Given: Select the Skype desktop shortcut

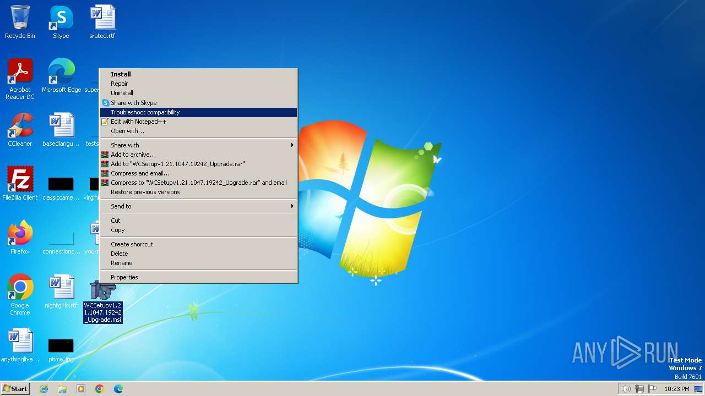Looking at the screenshot, I should (x=61, y=22).
